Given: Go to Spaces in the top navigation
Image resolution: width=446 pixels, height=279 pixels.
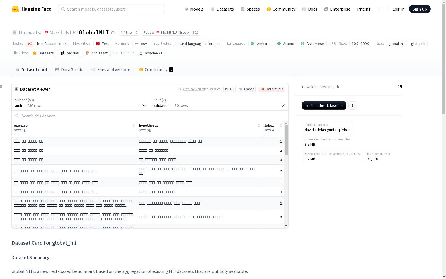Looking at the screenshot, I should 250,9.
